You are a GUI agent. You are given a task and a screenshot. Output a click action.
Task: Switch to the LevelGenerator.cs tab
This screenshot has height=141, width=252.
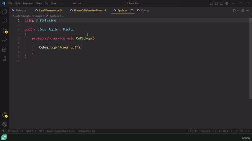pos(49,11)
